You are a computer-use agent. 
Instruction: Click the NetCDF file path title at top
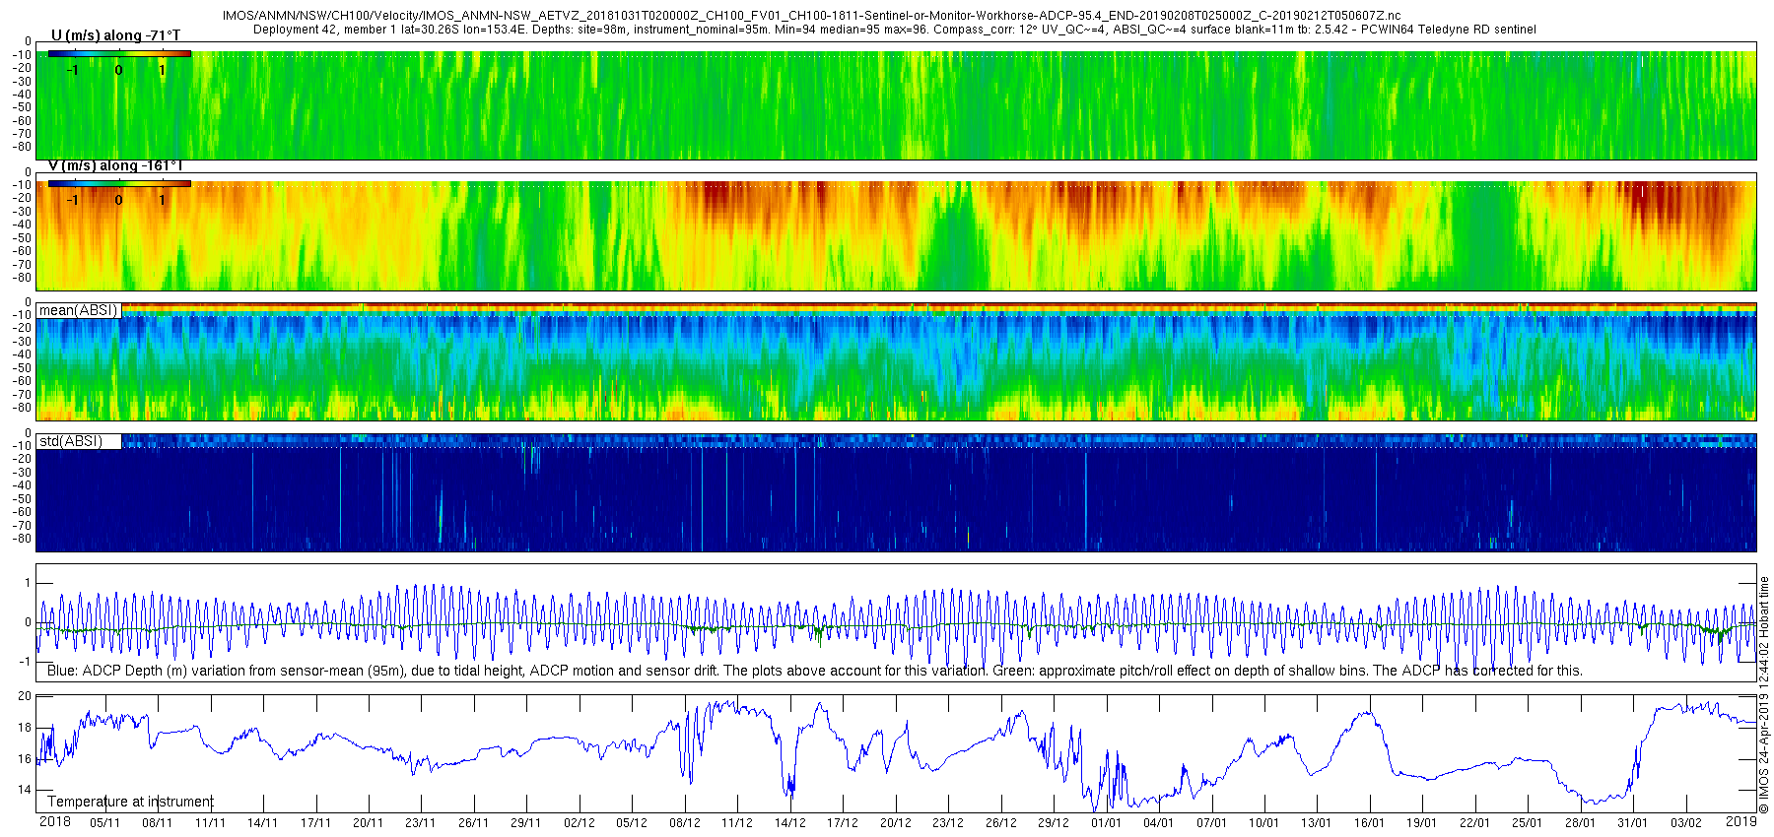[811, 17]
